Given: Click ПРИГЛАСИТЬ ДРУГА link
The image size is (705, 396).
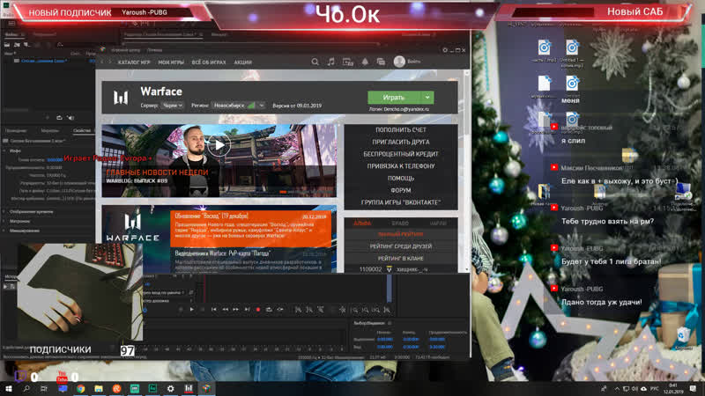Looking at the screenshot, I should [x=401, y=142].
